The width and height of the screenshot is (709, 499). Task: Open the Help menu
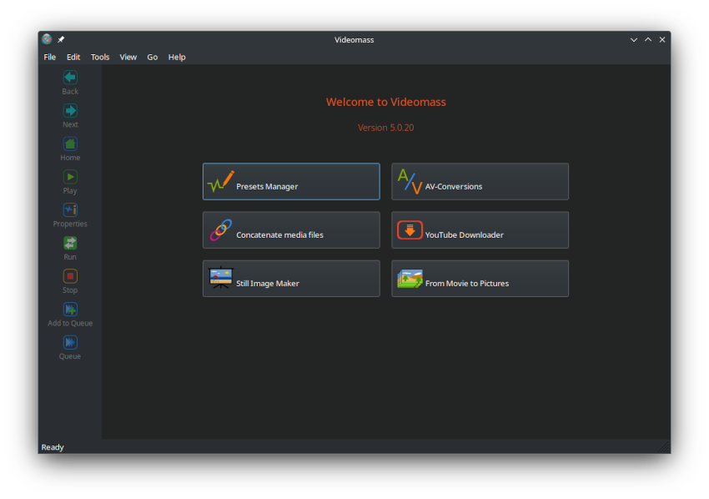177,57
